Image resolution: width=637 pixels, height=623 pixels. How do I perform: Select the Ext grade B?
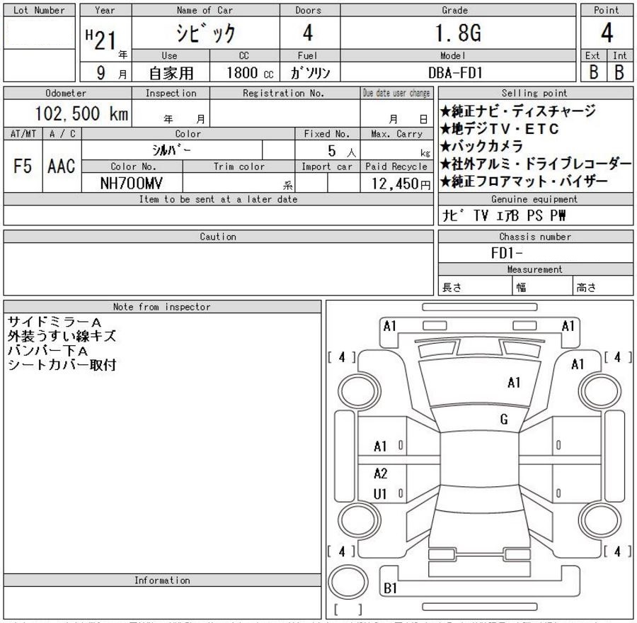tap(594, 72)
